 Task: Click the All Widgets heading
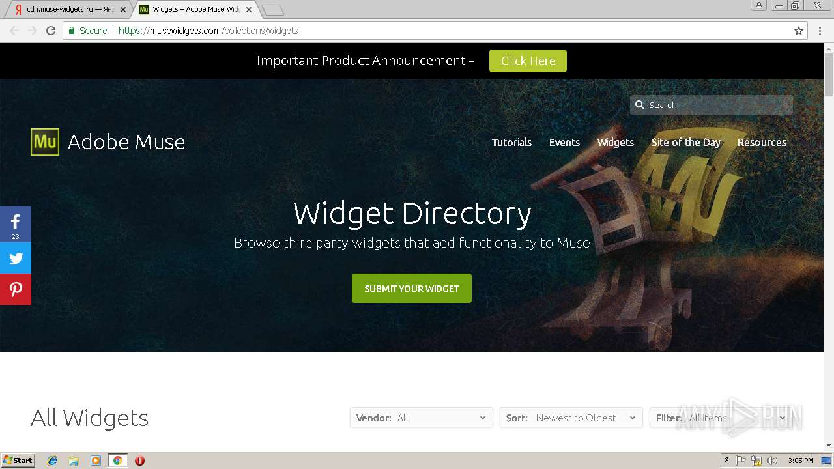(89, 418)
